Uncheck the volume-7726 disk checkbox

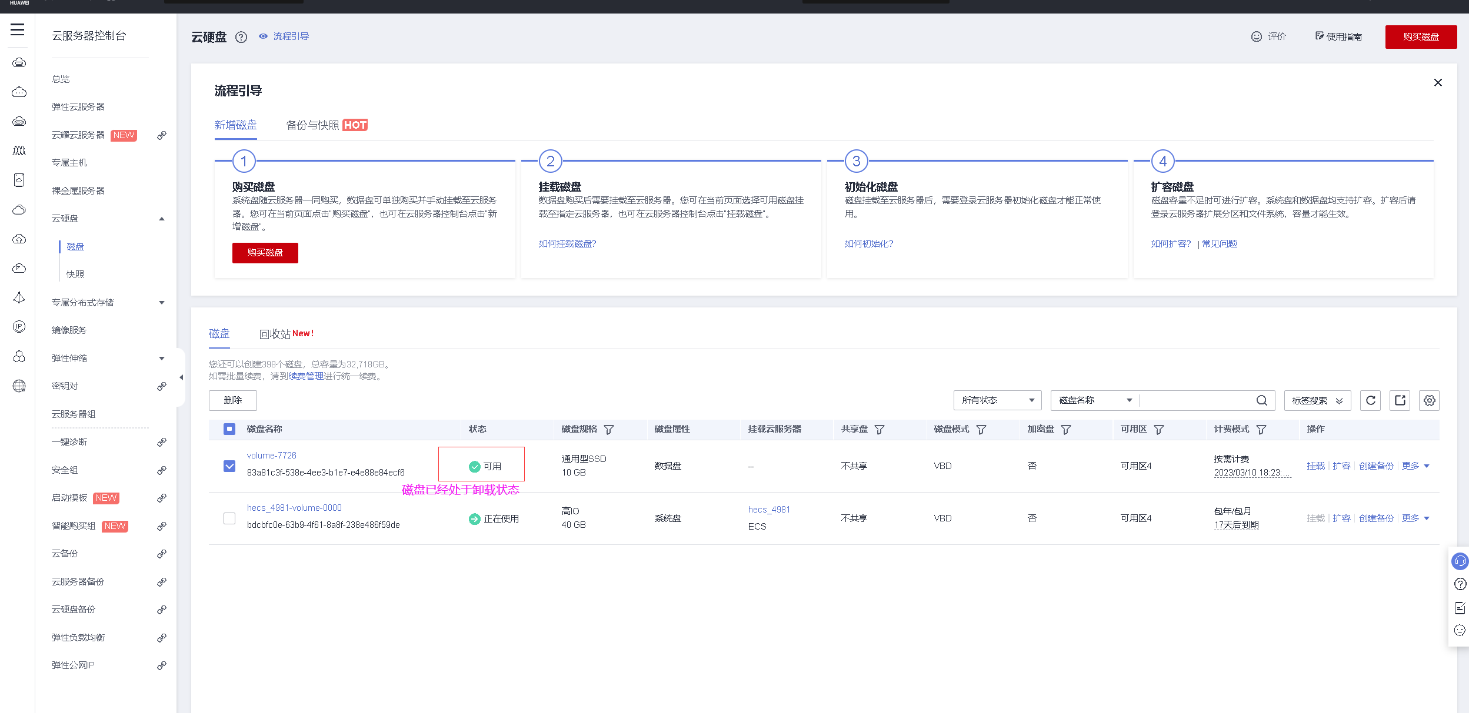(229, 466)
